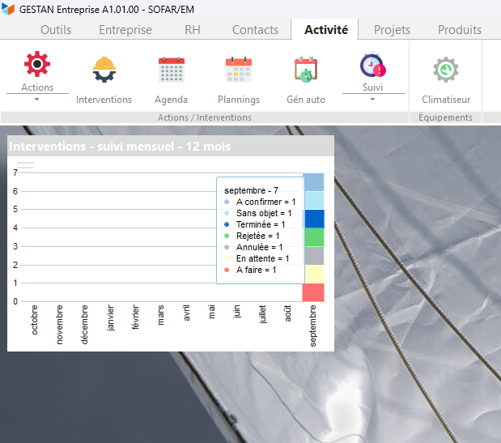Select the Projets tab
This screenshot has height=443, width=501.
[392, 30]
